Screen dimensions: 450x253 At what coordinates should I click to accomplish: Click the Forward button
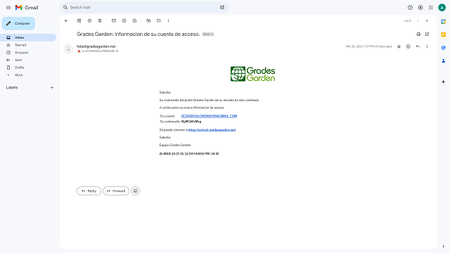[x=116, y=191]
